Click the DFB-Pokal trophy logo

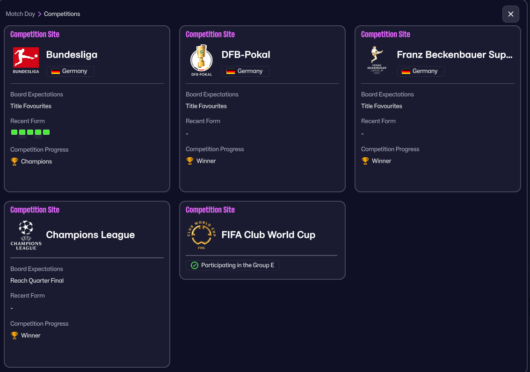tap(202, 60)
